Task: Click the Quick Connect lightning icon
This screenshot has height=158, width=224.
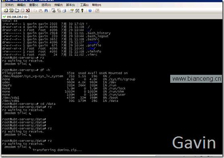Action: click(11, 10)
